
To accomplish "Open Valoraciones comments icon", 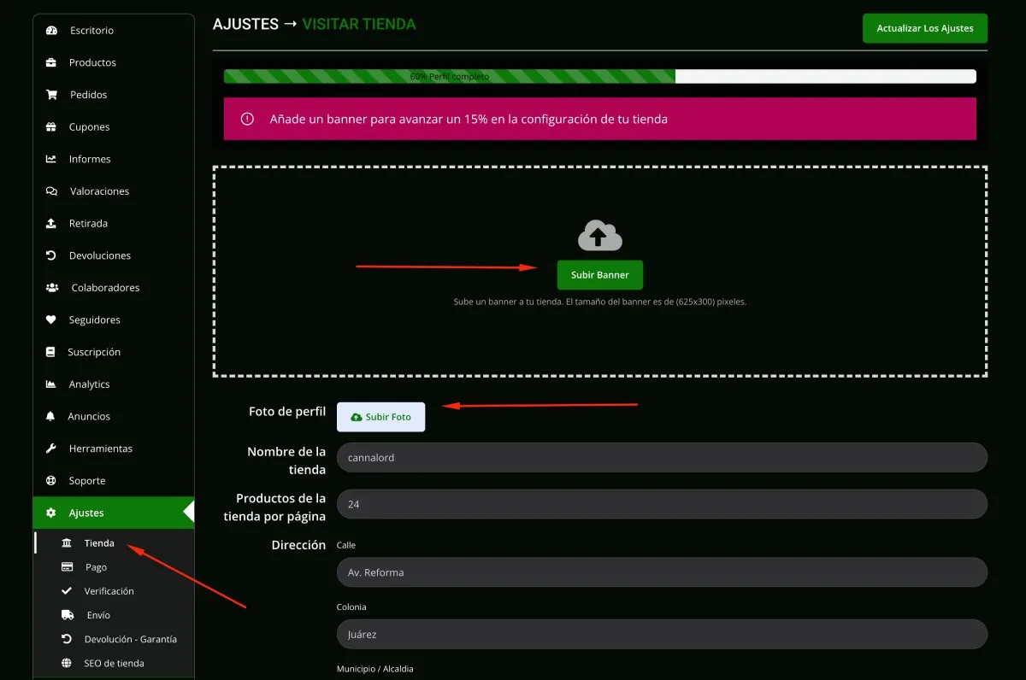I will 51,191.
